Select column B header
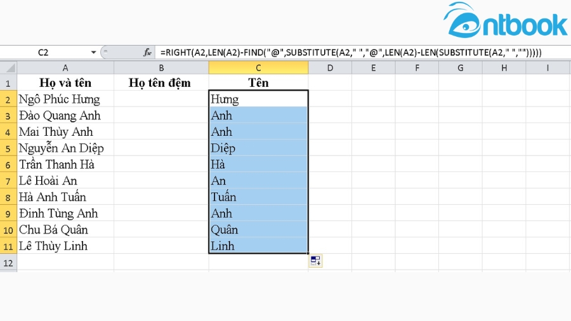This screenshot has width=571, height=321. tap(161, 68)
